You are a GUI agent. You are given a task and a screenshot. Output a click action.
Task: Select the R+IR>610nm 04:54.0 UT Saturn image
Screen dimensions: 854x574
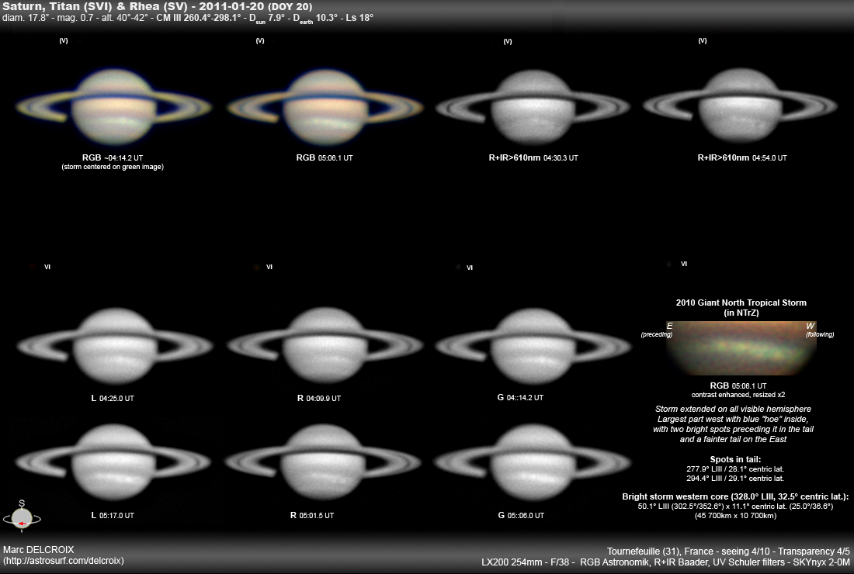click(x=740, y=105)
